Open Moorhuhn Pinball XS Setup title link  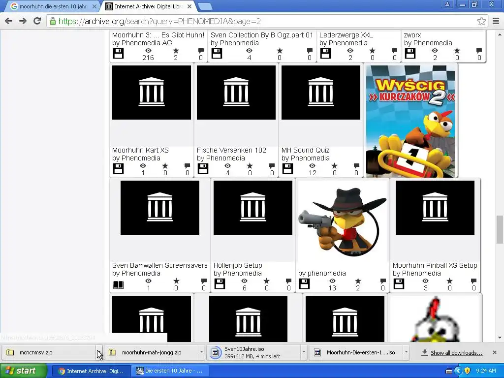tap(435, 265)
